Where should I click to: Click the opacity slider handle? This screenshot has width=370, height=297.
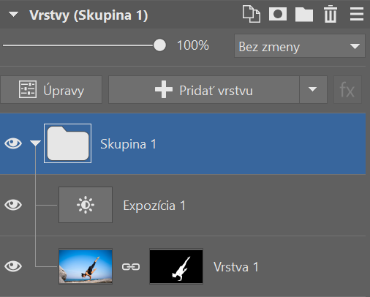click(x=159, y=45)
